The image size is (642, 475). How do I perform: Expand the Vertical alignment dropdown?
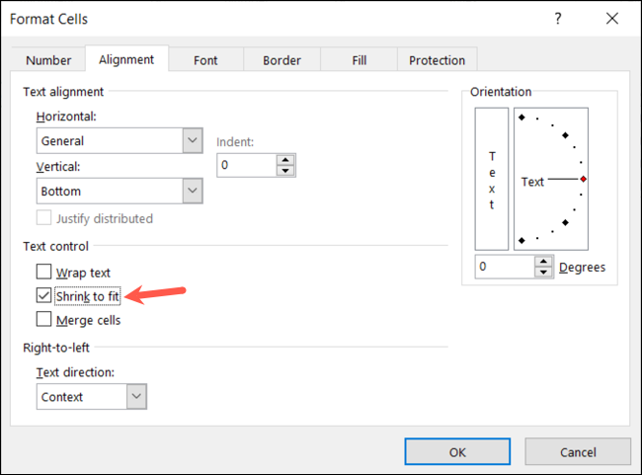[x=192, y=191]
